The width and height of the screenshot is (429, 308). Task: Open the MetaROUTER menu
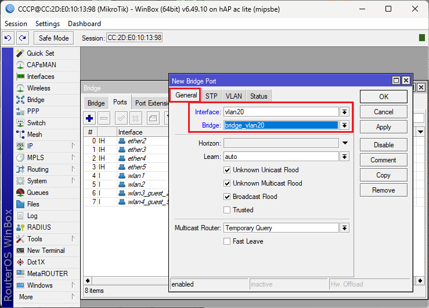click(x=47, y=274)
